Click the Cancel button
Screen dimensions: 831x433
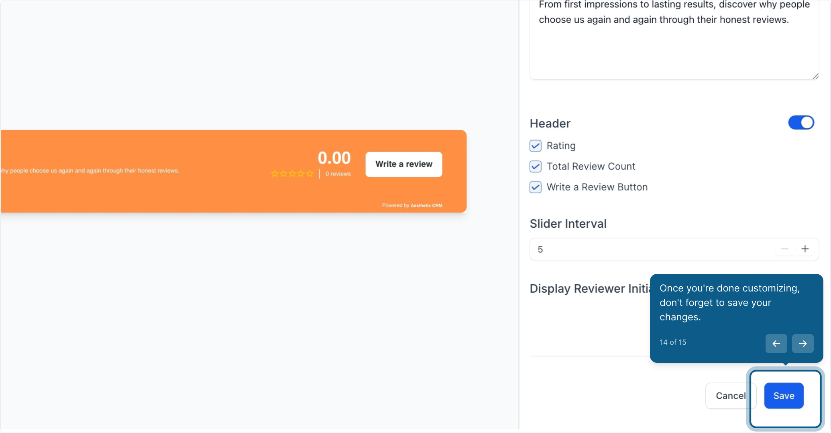pos(731,396)
